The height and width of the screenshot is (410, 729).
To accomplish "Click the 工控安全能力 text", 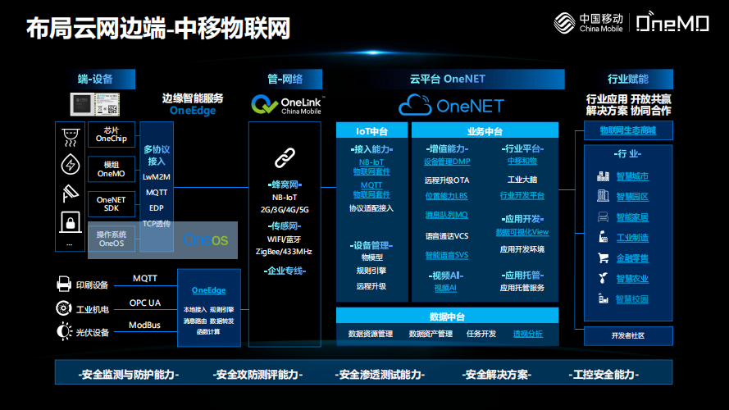I will point(604,374).
